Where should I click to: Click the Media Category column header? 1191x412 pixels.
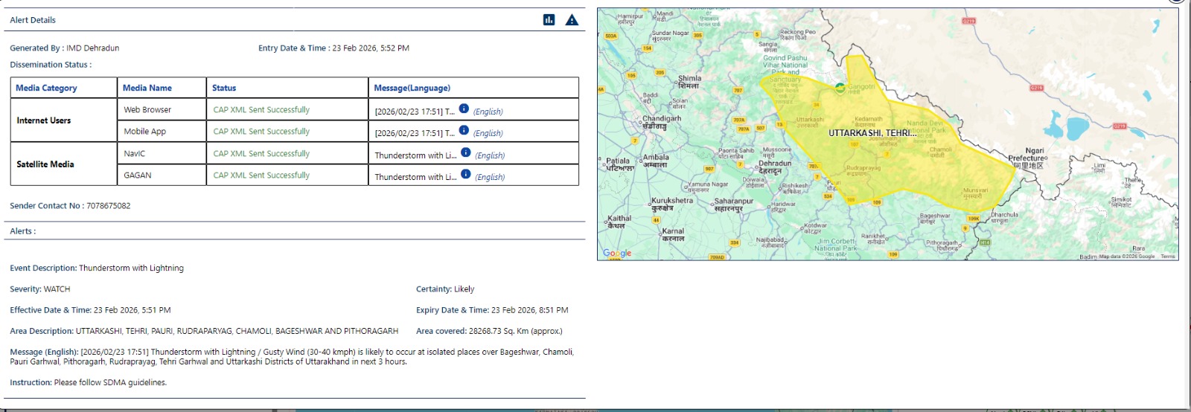46,88
